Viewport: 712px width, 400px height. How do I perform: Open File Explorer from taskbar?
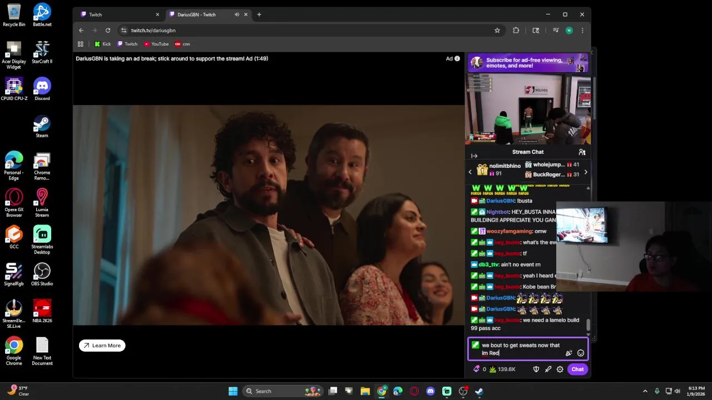point(365,391)
